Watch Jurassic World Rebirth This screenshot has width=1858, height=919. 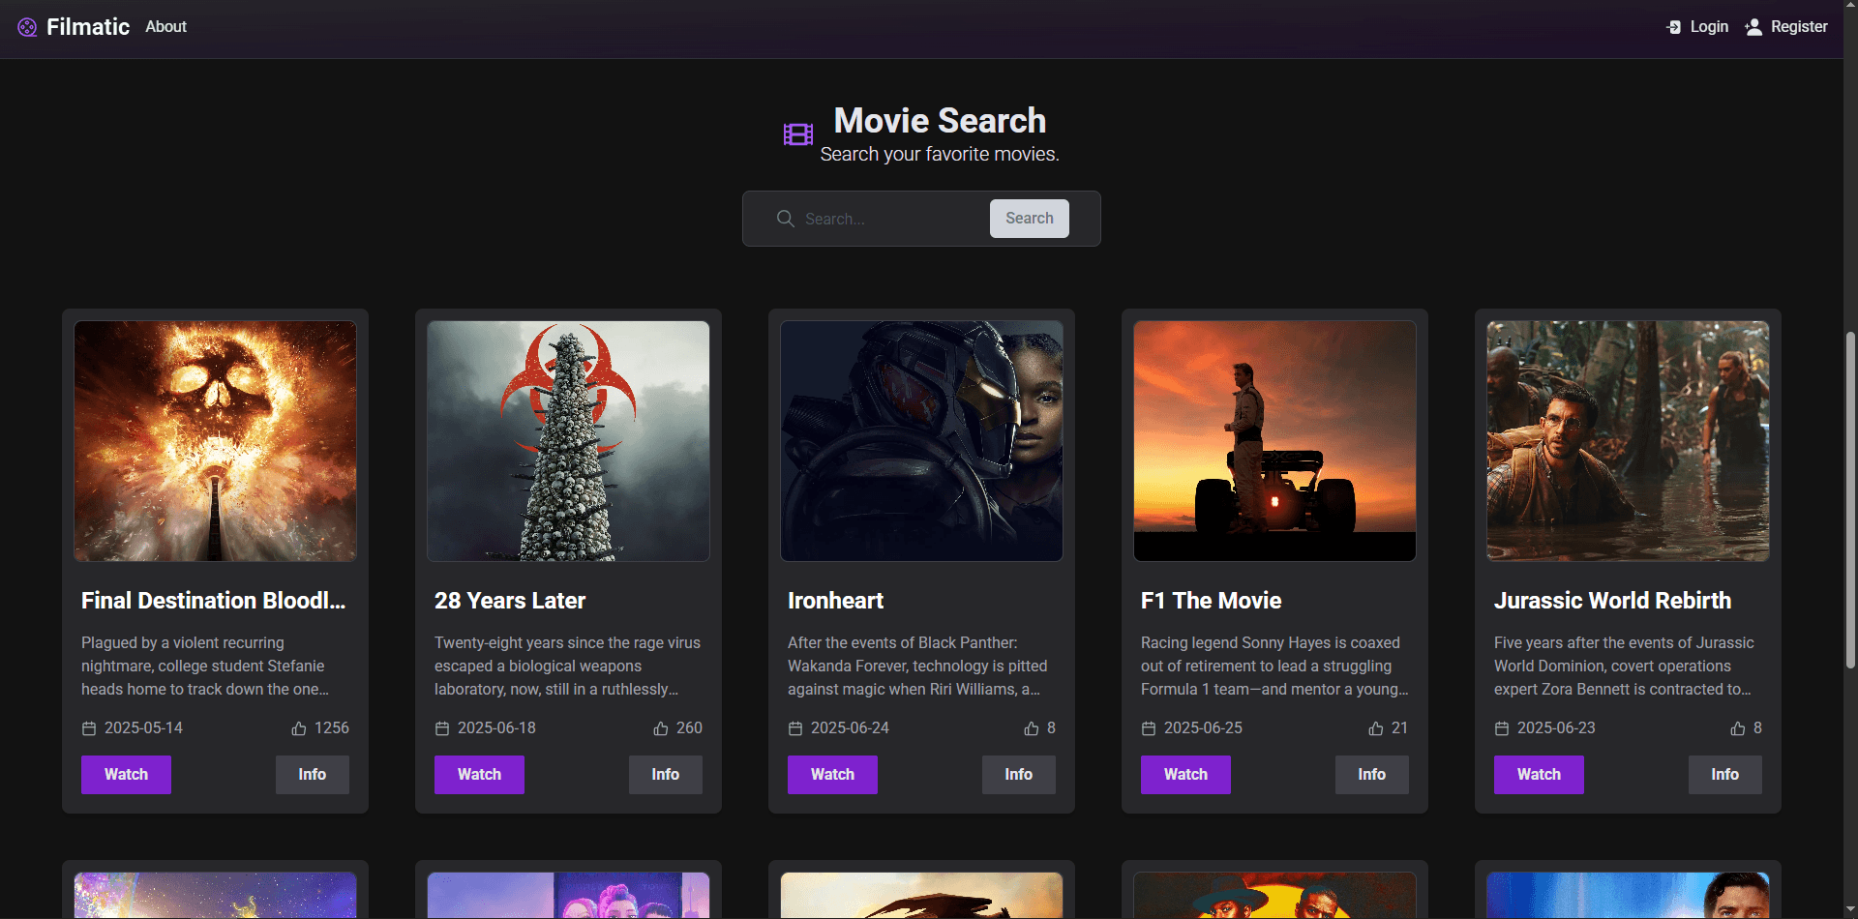click(x=1539, y=775)
